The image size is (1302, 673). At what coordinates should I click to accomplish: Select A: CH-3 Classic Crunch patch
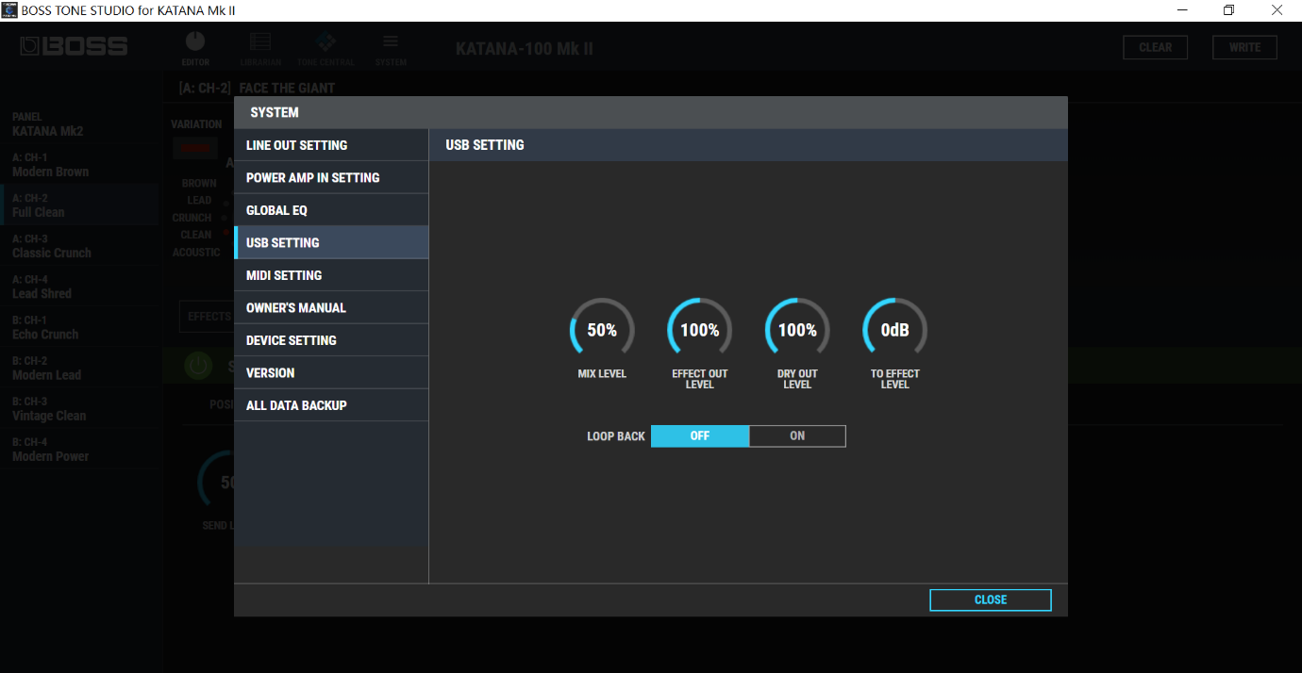coord(80,246)
